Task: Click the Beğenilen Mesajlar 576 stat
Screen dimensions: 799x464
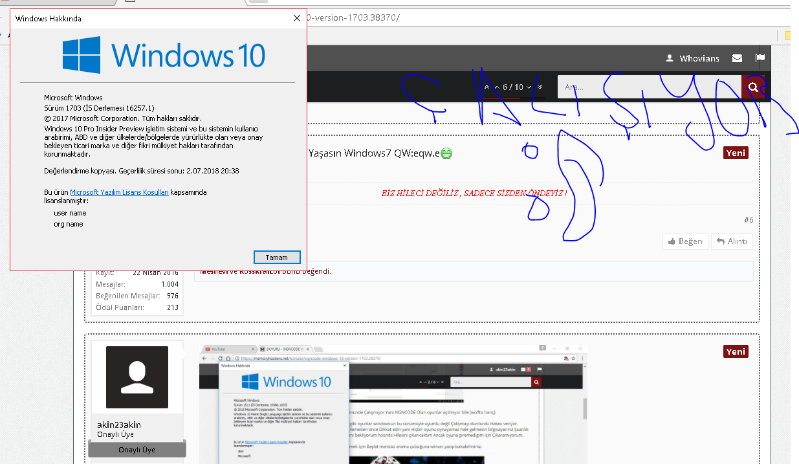Action: [x=137, y=296]
